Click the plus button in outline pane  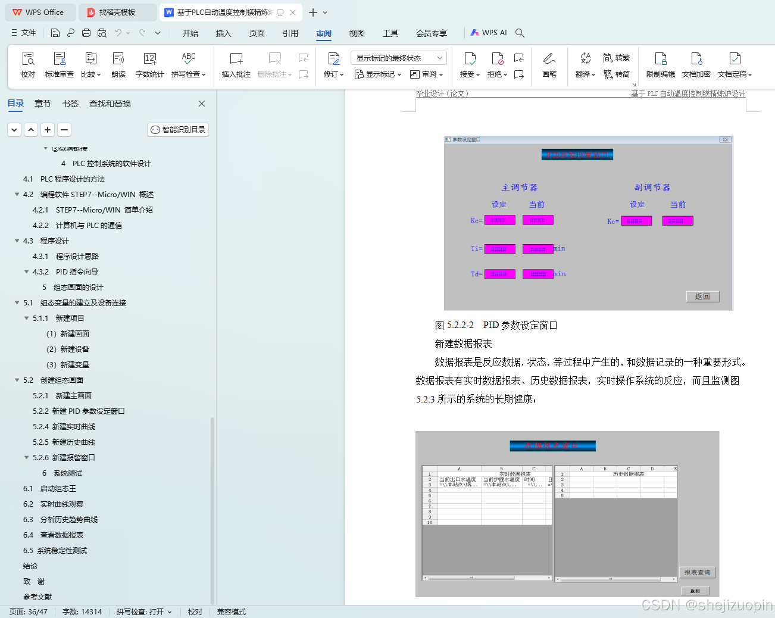48,129
